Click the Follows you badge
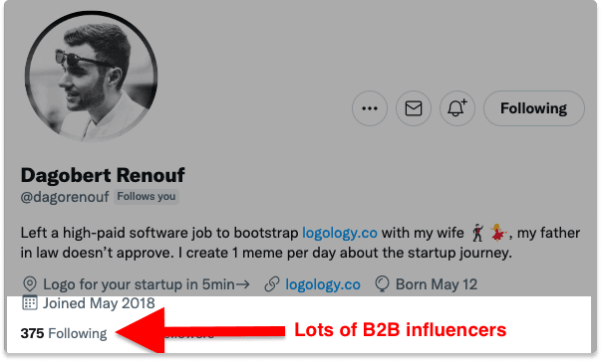The height and width of the screenshot is (361, 601). point(147,197)
